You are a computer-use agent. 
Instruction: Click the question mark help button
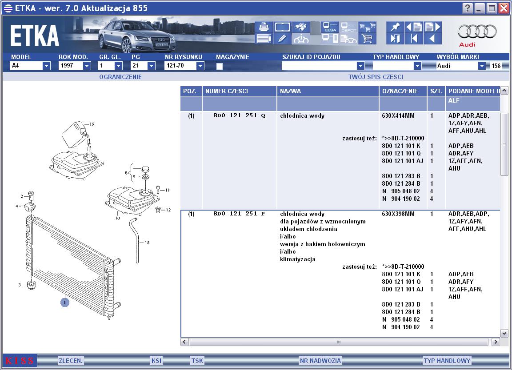[468, 8]
